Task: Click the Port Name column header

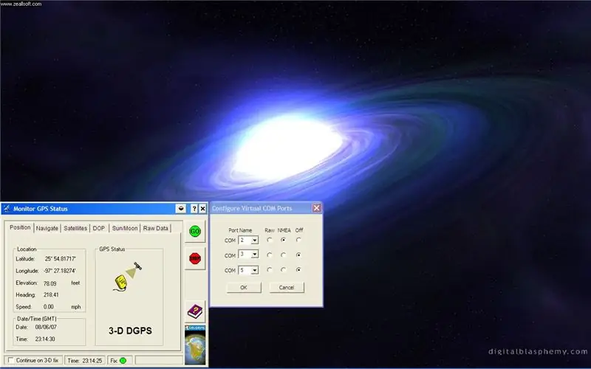Action: click(240, 230)
